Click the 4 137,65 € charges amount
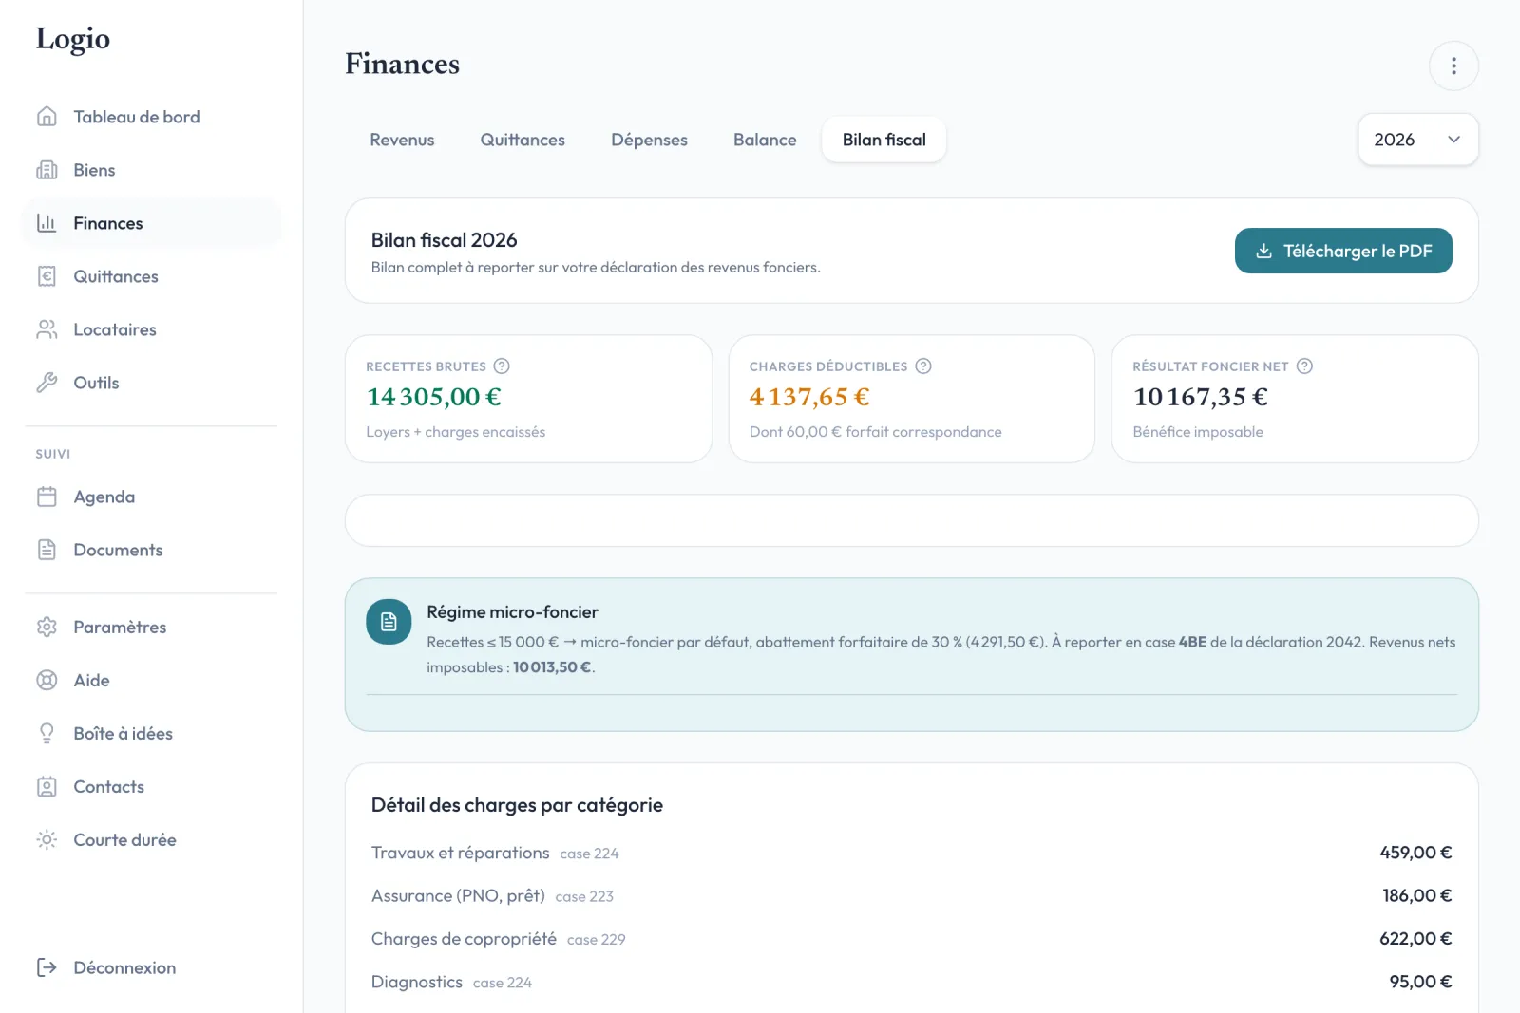The width and height of the screenshot is (1520, 1013). pos(809,397)
